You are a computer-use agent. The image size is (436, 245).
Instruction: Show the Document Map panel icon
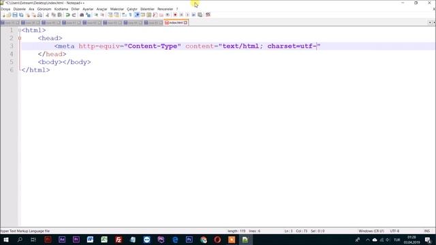tap(149, 15)
